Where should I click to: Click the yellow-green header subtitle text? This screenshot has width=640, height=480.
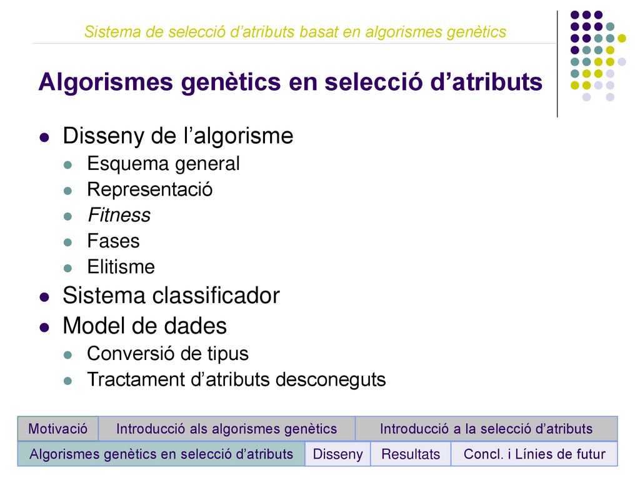[x=295, y=31]
